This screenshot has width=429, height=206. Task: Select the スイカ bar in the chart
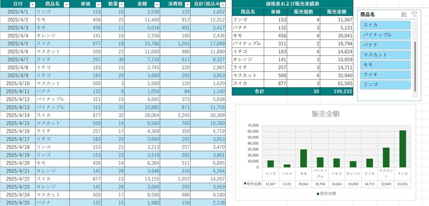click(403, 149)
